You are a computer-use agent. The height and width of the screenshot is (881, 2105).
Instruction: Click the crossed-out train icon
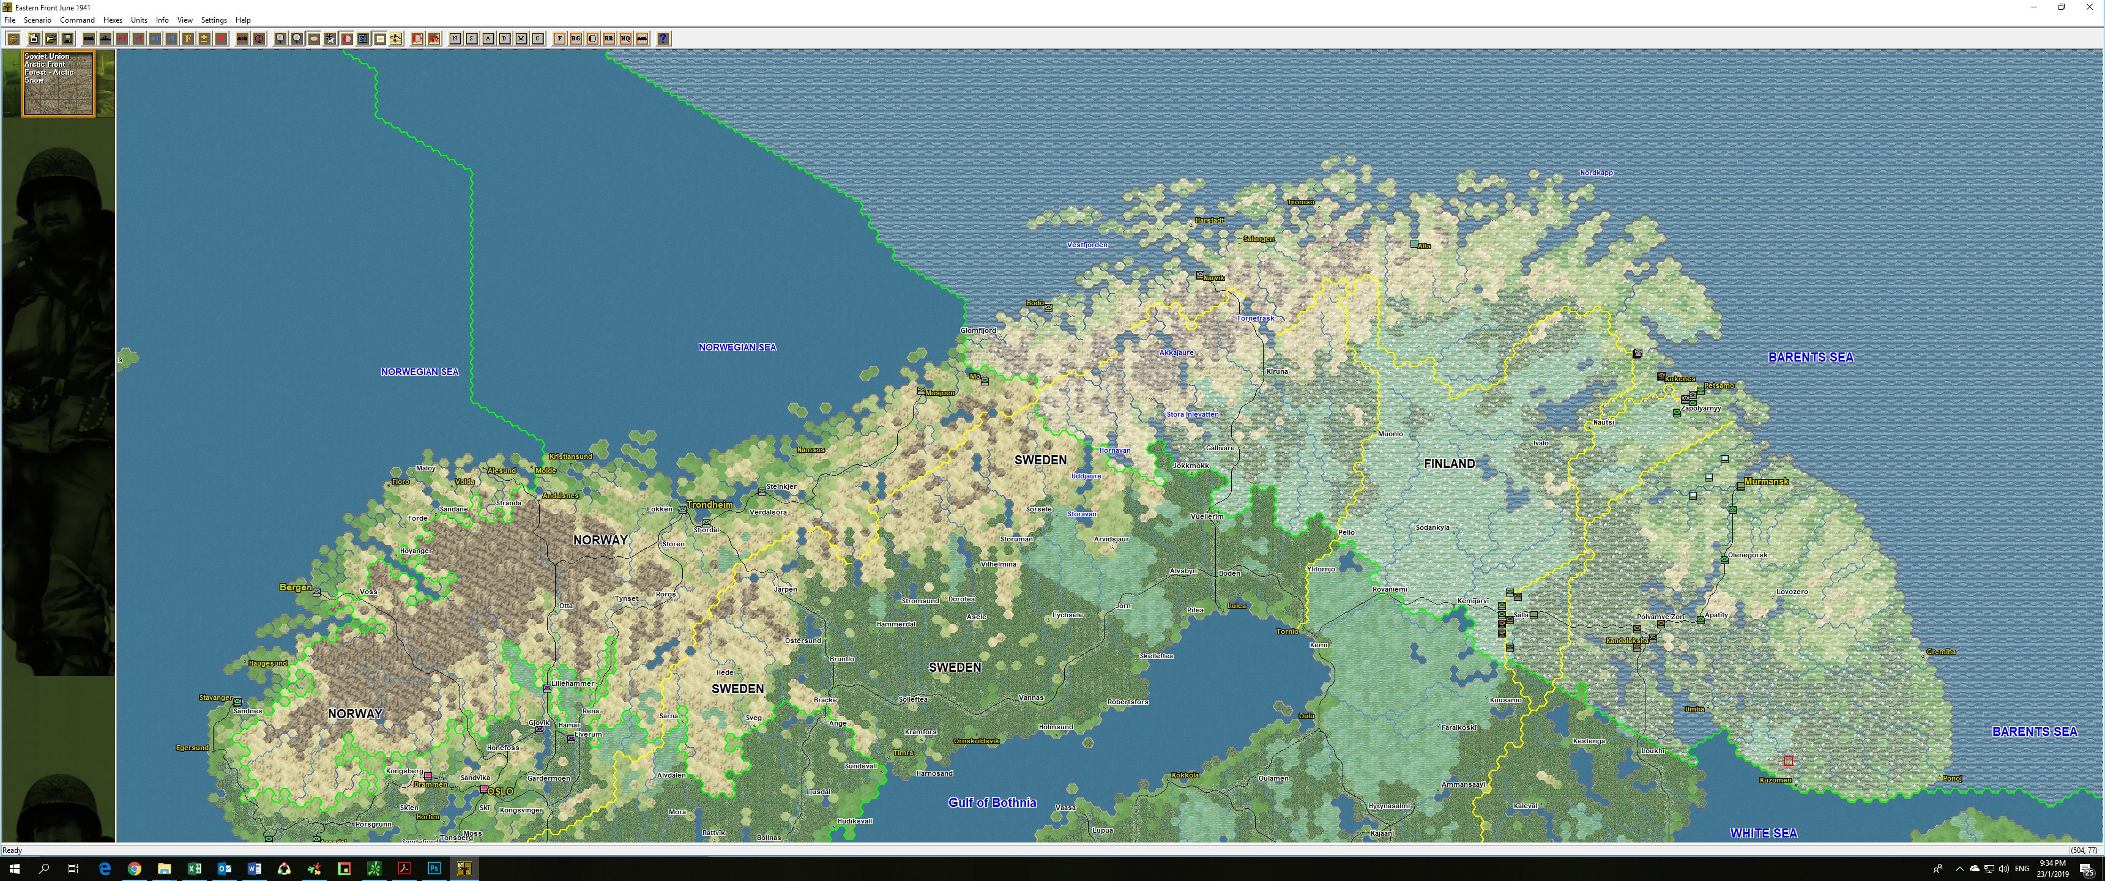(x=243, y=39)
